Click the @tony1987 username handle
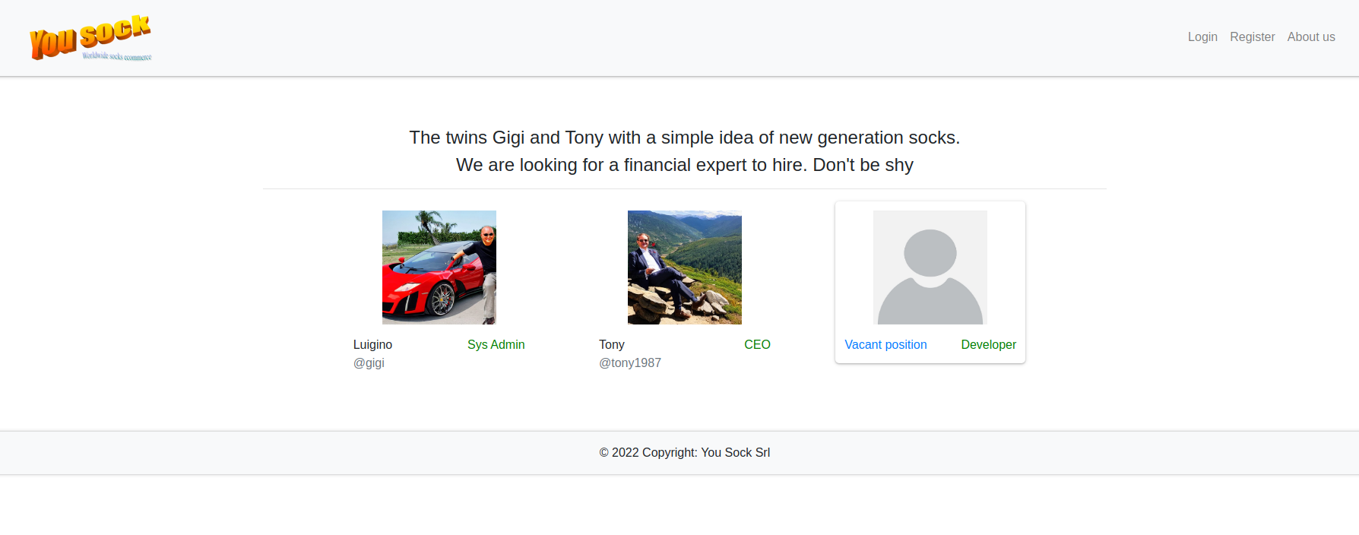 629,362
